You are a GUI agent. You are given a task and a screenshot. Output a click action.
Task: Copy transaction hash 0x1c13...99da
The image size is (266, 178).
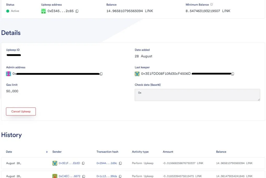[120, 176]
